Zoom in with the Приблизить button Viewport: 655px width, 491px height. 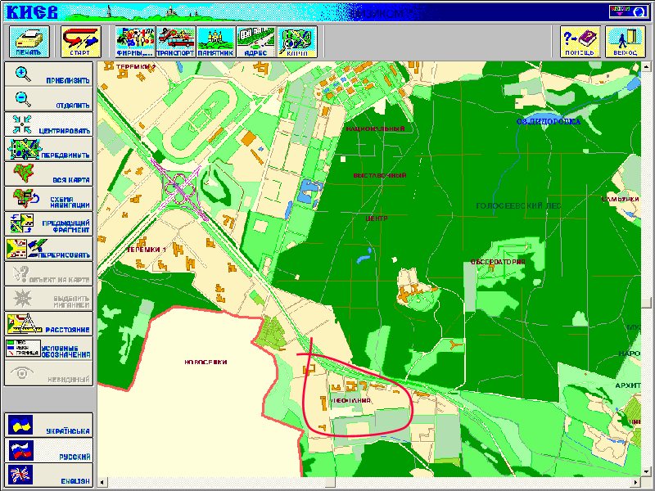tap(48, 75)
